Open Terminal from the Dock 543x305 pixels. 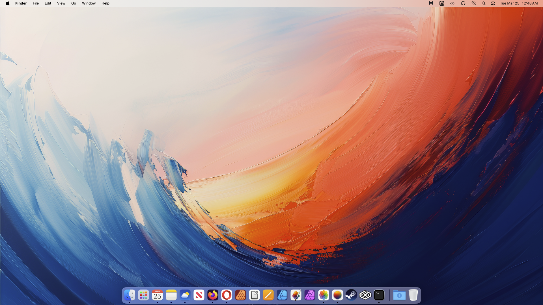[x=379, y=295]
